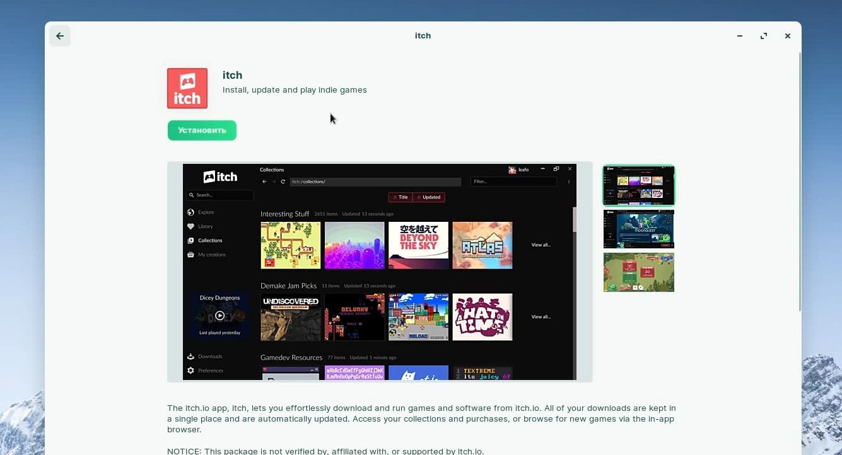Click the window's vertical scrollbar
Screen dimensions: 842x455
pos(800,183)
